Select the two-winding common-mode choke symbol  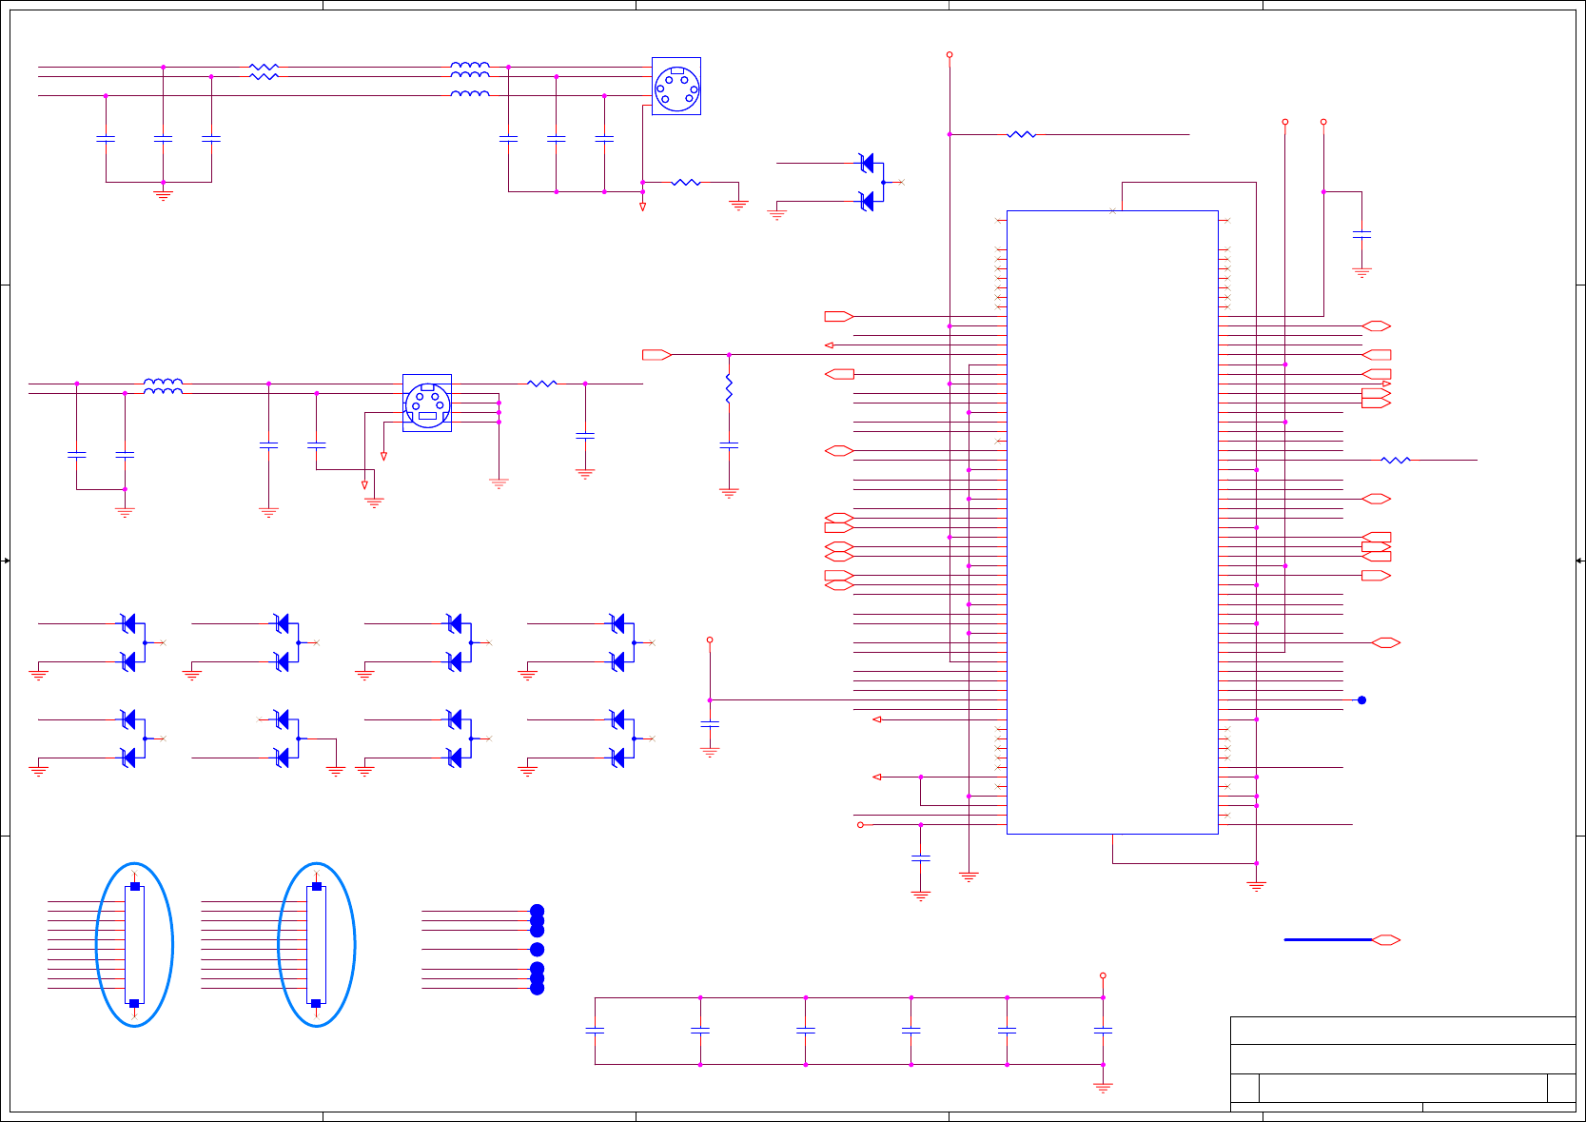(164, 386)
